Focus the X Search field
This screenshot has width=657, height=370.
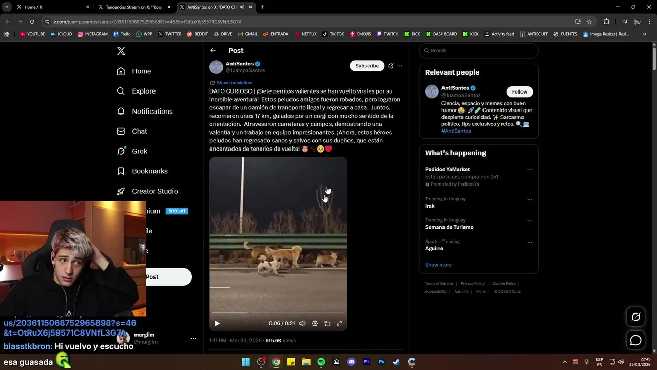coord(479,50)
